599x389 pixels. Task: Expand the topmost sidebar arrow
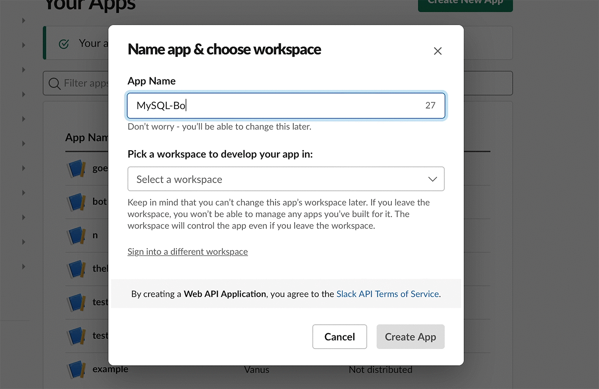click(x=24, y=20)
